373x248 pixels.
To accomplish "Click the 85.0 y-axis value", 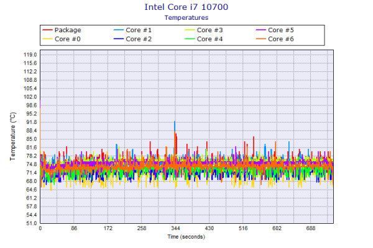I will click(x=32, y=139).
